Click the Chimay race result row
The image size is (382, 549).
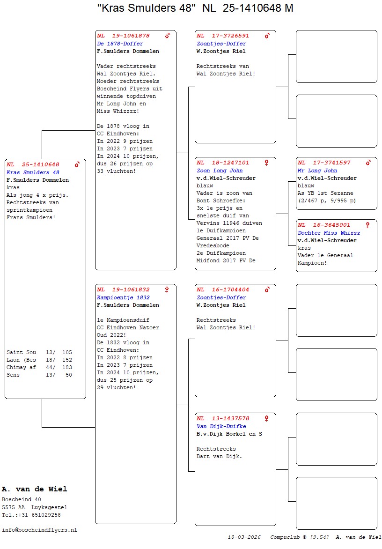pyautogui.click(x=39, y=367)
